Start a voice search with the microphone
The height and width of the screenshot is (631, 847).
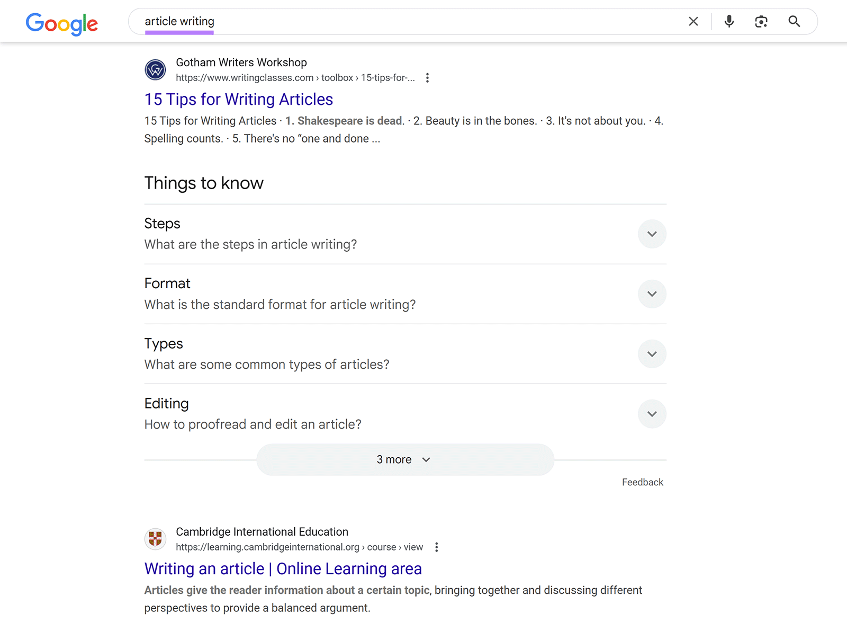[x=728, y=21]
